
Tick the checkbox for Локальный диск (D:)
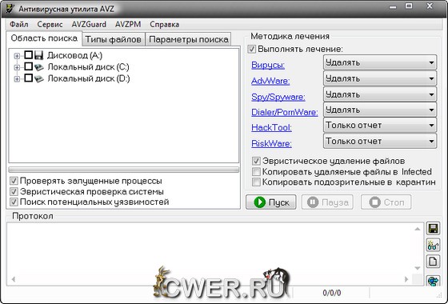pyautogui.click(x=28, y=78)
